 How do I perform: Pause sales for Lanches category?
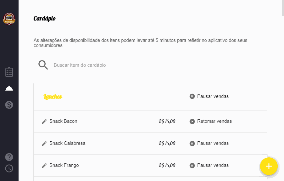[209, 96]
